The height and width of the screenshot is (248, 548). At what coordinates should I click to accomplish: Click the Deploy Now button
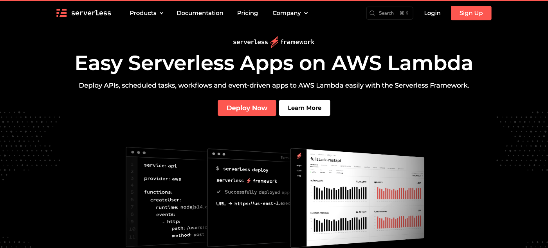247,108
